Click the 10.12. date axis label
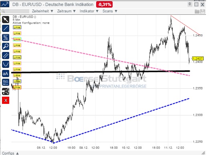Screen dimensions: 212x155 point(126,147)
